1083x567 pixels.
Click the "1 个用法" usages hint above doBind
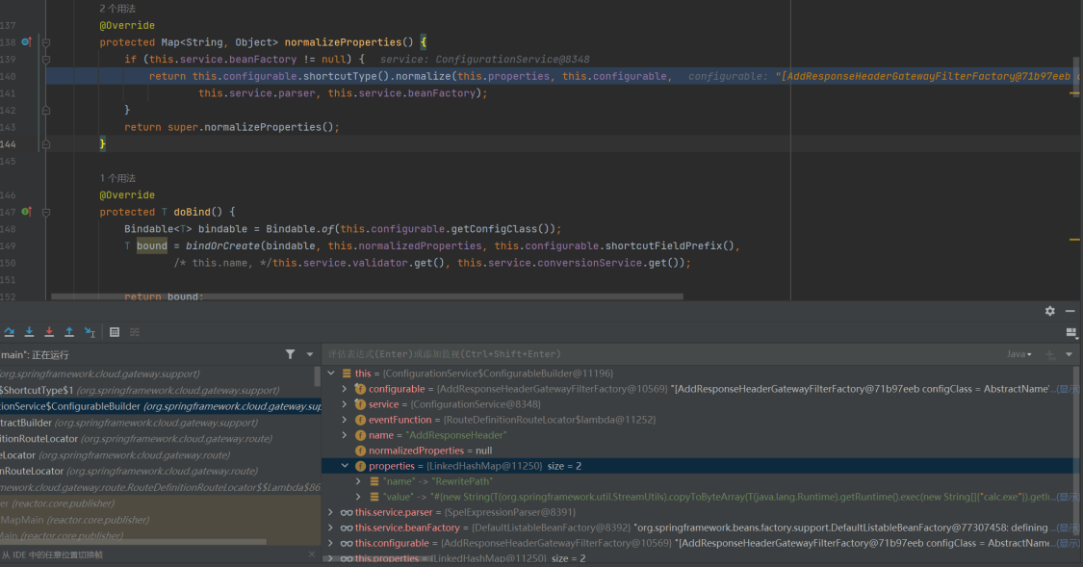click(117, 178)
